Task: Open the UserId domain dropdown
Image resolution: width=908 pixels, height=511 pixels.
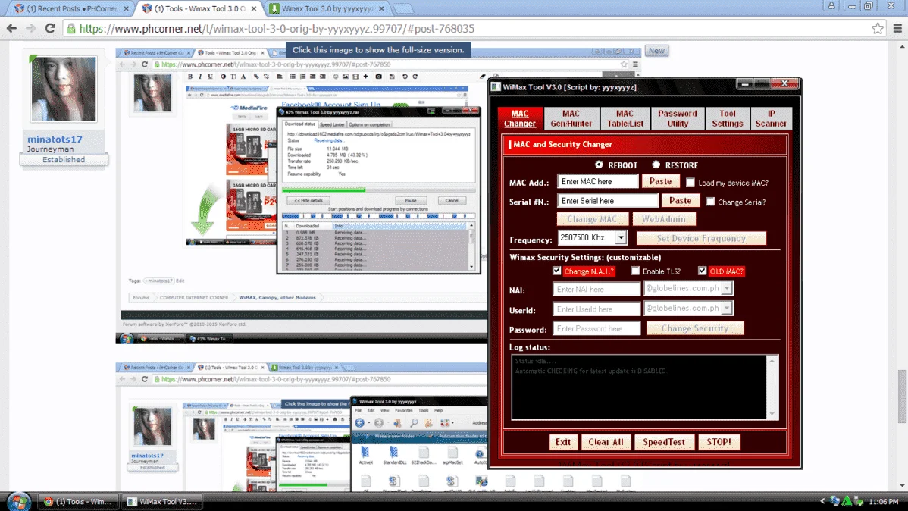Action: tap(727, 309)
